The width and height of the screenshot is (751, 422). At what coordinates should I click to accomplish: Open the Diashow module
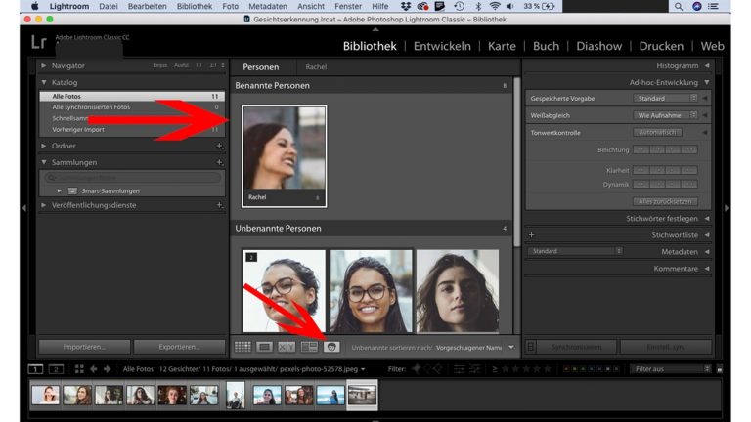click(598, 46)
